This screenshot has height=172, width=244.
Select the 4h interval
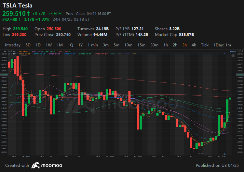pyautogui.click(x=194, y=45)
